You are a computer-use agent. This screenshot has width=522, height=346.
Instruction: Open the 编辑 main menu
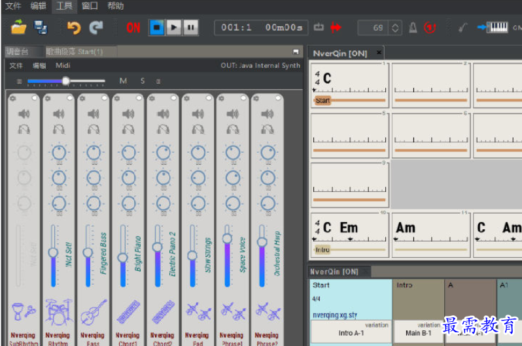pyautogui.click(x=39, y=6)
